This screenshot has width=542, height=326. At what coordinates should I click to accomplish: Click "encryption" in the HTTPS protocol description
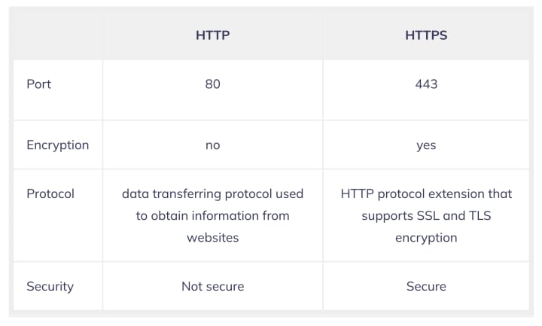[x=426, y=237]
